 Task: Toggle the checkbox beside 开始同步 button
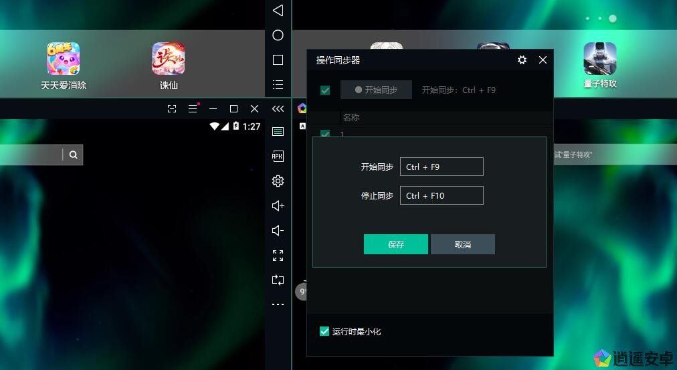pyautogui.click(x=325, y=90)
